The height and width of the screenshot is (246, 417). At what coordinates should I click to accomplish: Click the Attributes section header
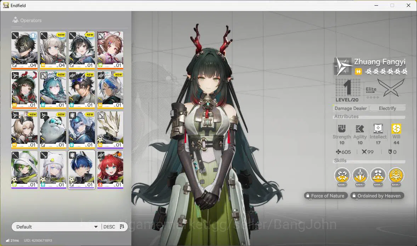[x=346, y=116]
